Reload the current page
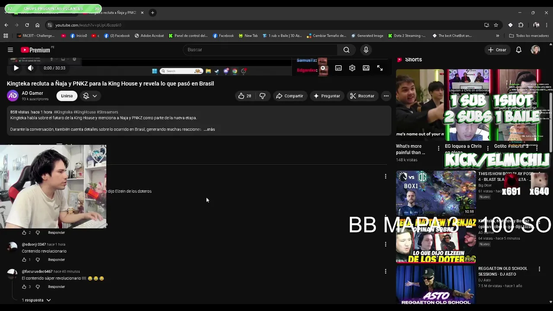The image size is (553, 311). pos(27,25)
